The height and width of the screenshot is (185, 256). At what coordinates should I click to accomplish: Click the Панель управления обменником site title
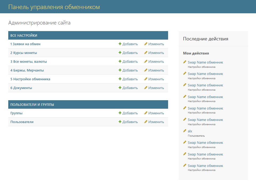(54, 7)
